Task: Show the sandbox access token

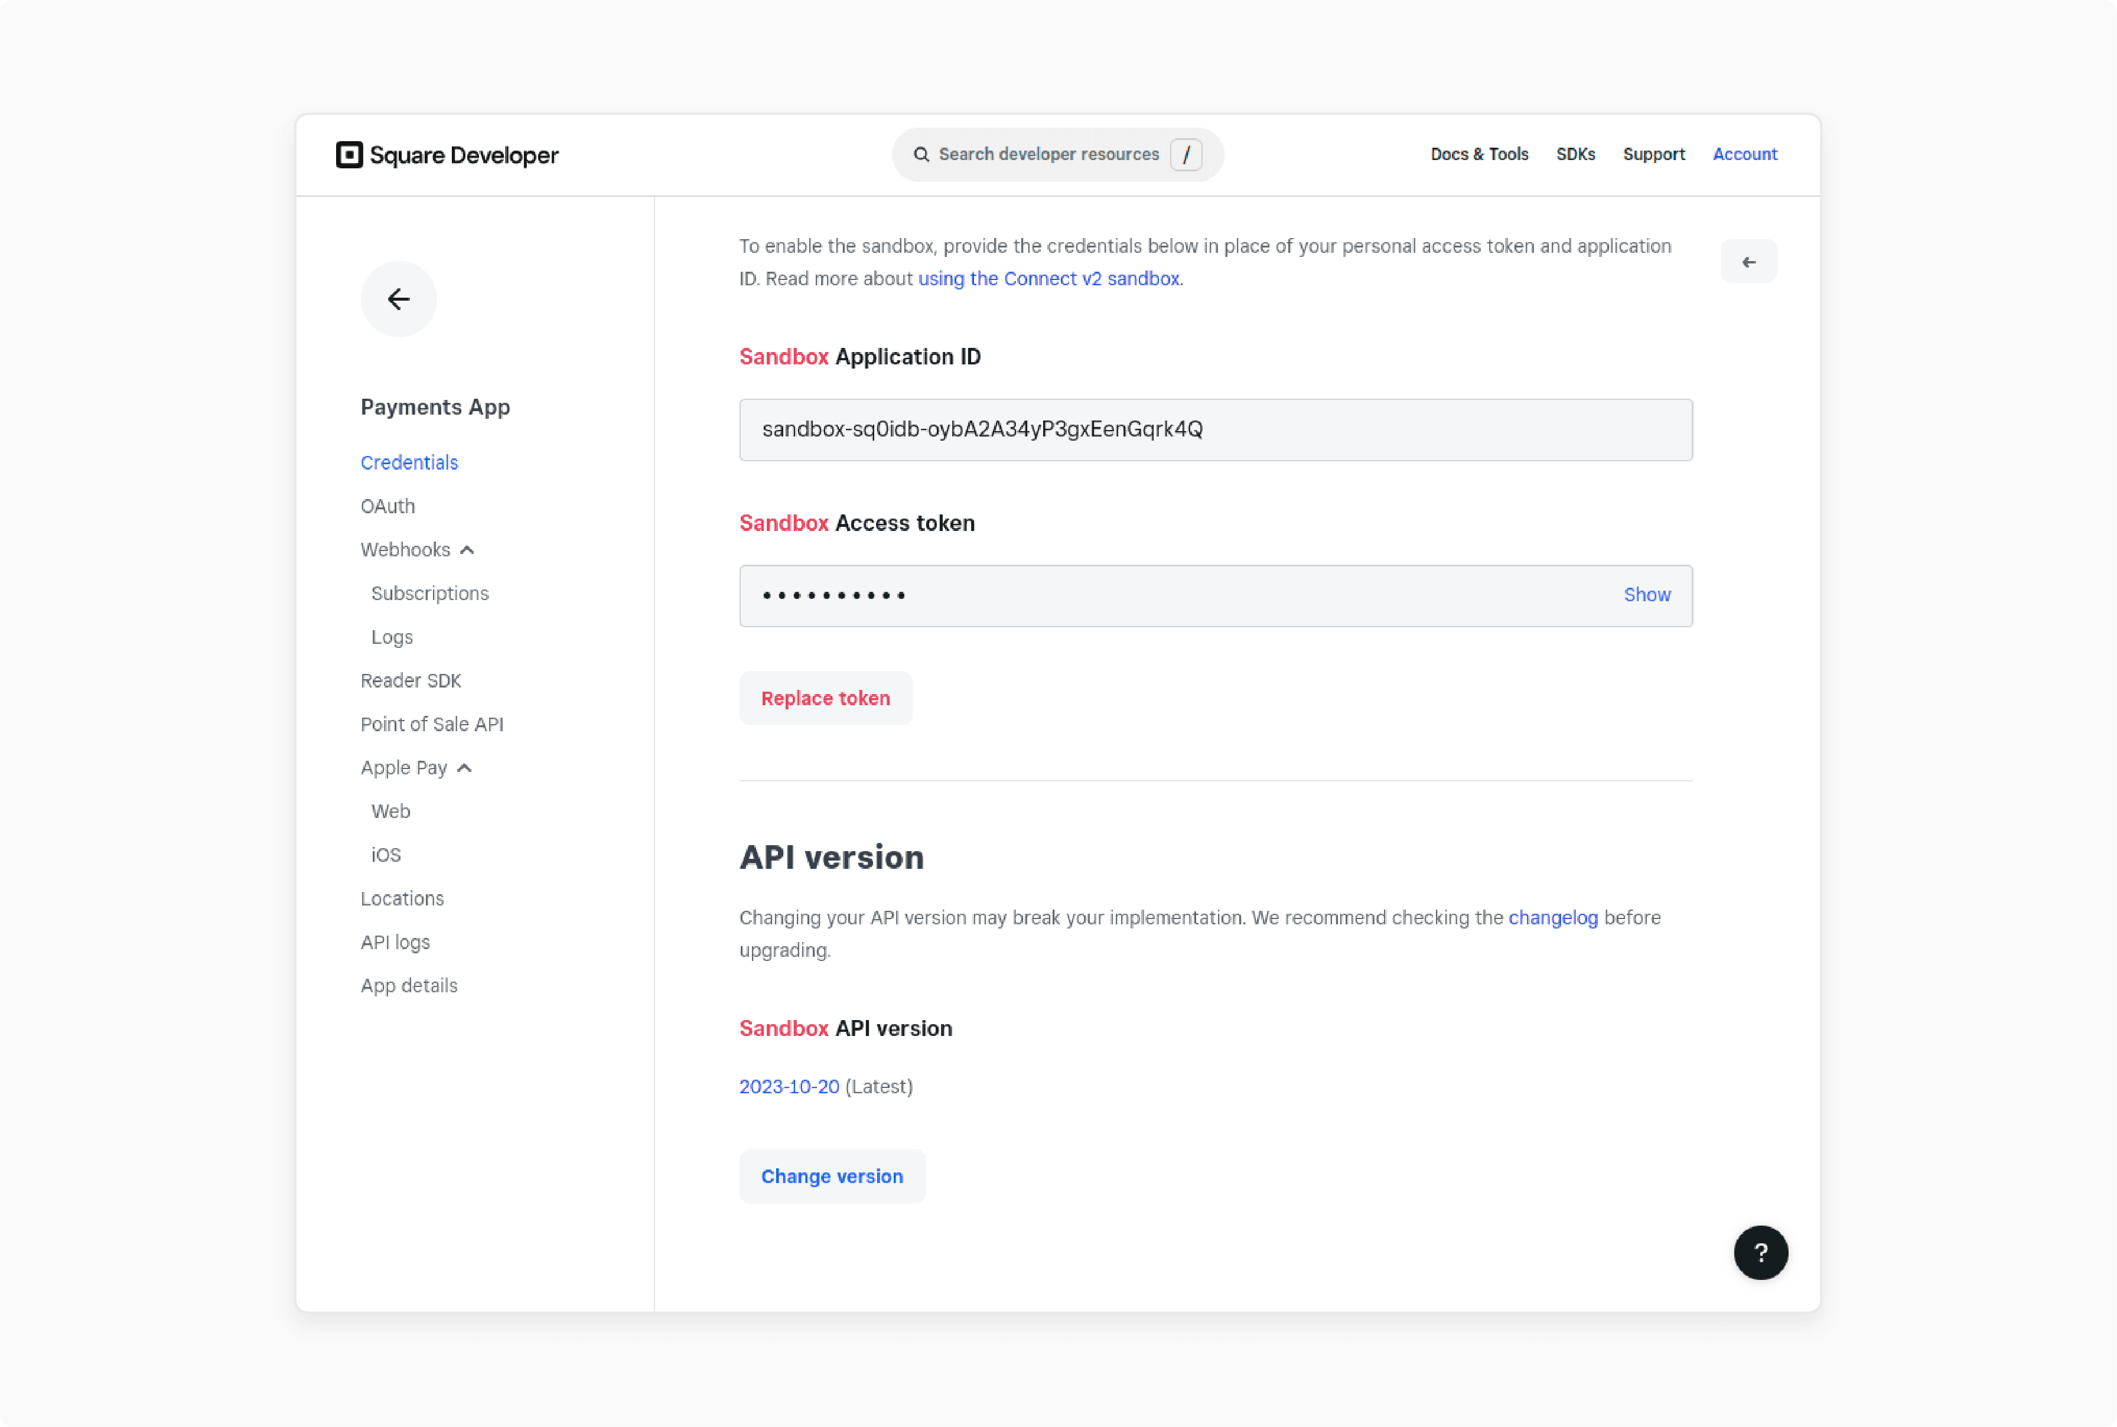Action: coord(1646,595)
